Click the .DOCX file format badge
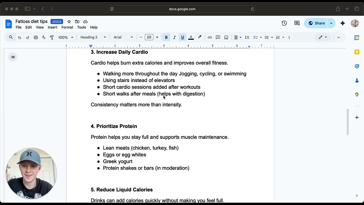This screenshot has height=205, width=364. pos(57,22)
